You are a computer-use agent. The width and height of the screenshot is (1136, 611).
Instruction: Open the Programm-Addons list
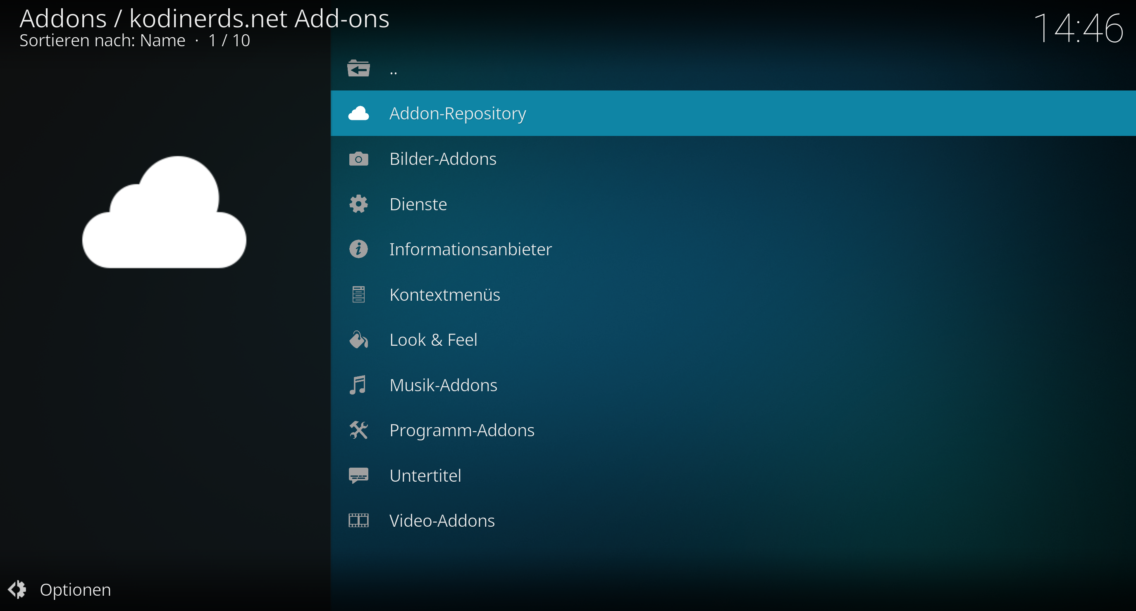pos(733,430)
